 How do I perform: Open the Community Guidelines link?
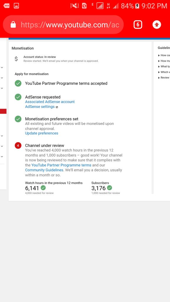pyautogui.click(x=44, y=170)
